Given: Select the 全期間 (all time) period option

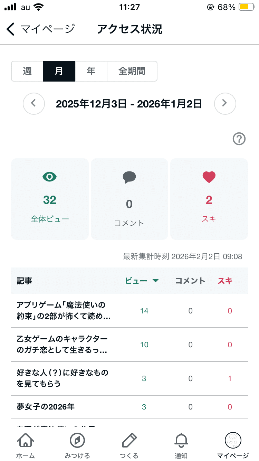Looking at the screenshot, I should [x=132, y=71].
